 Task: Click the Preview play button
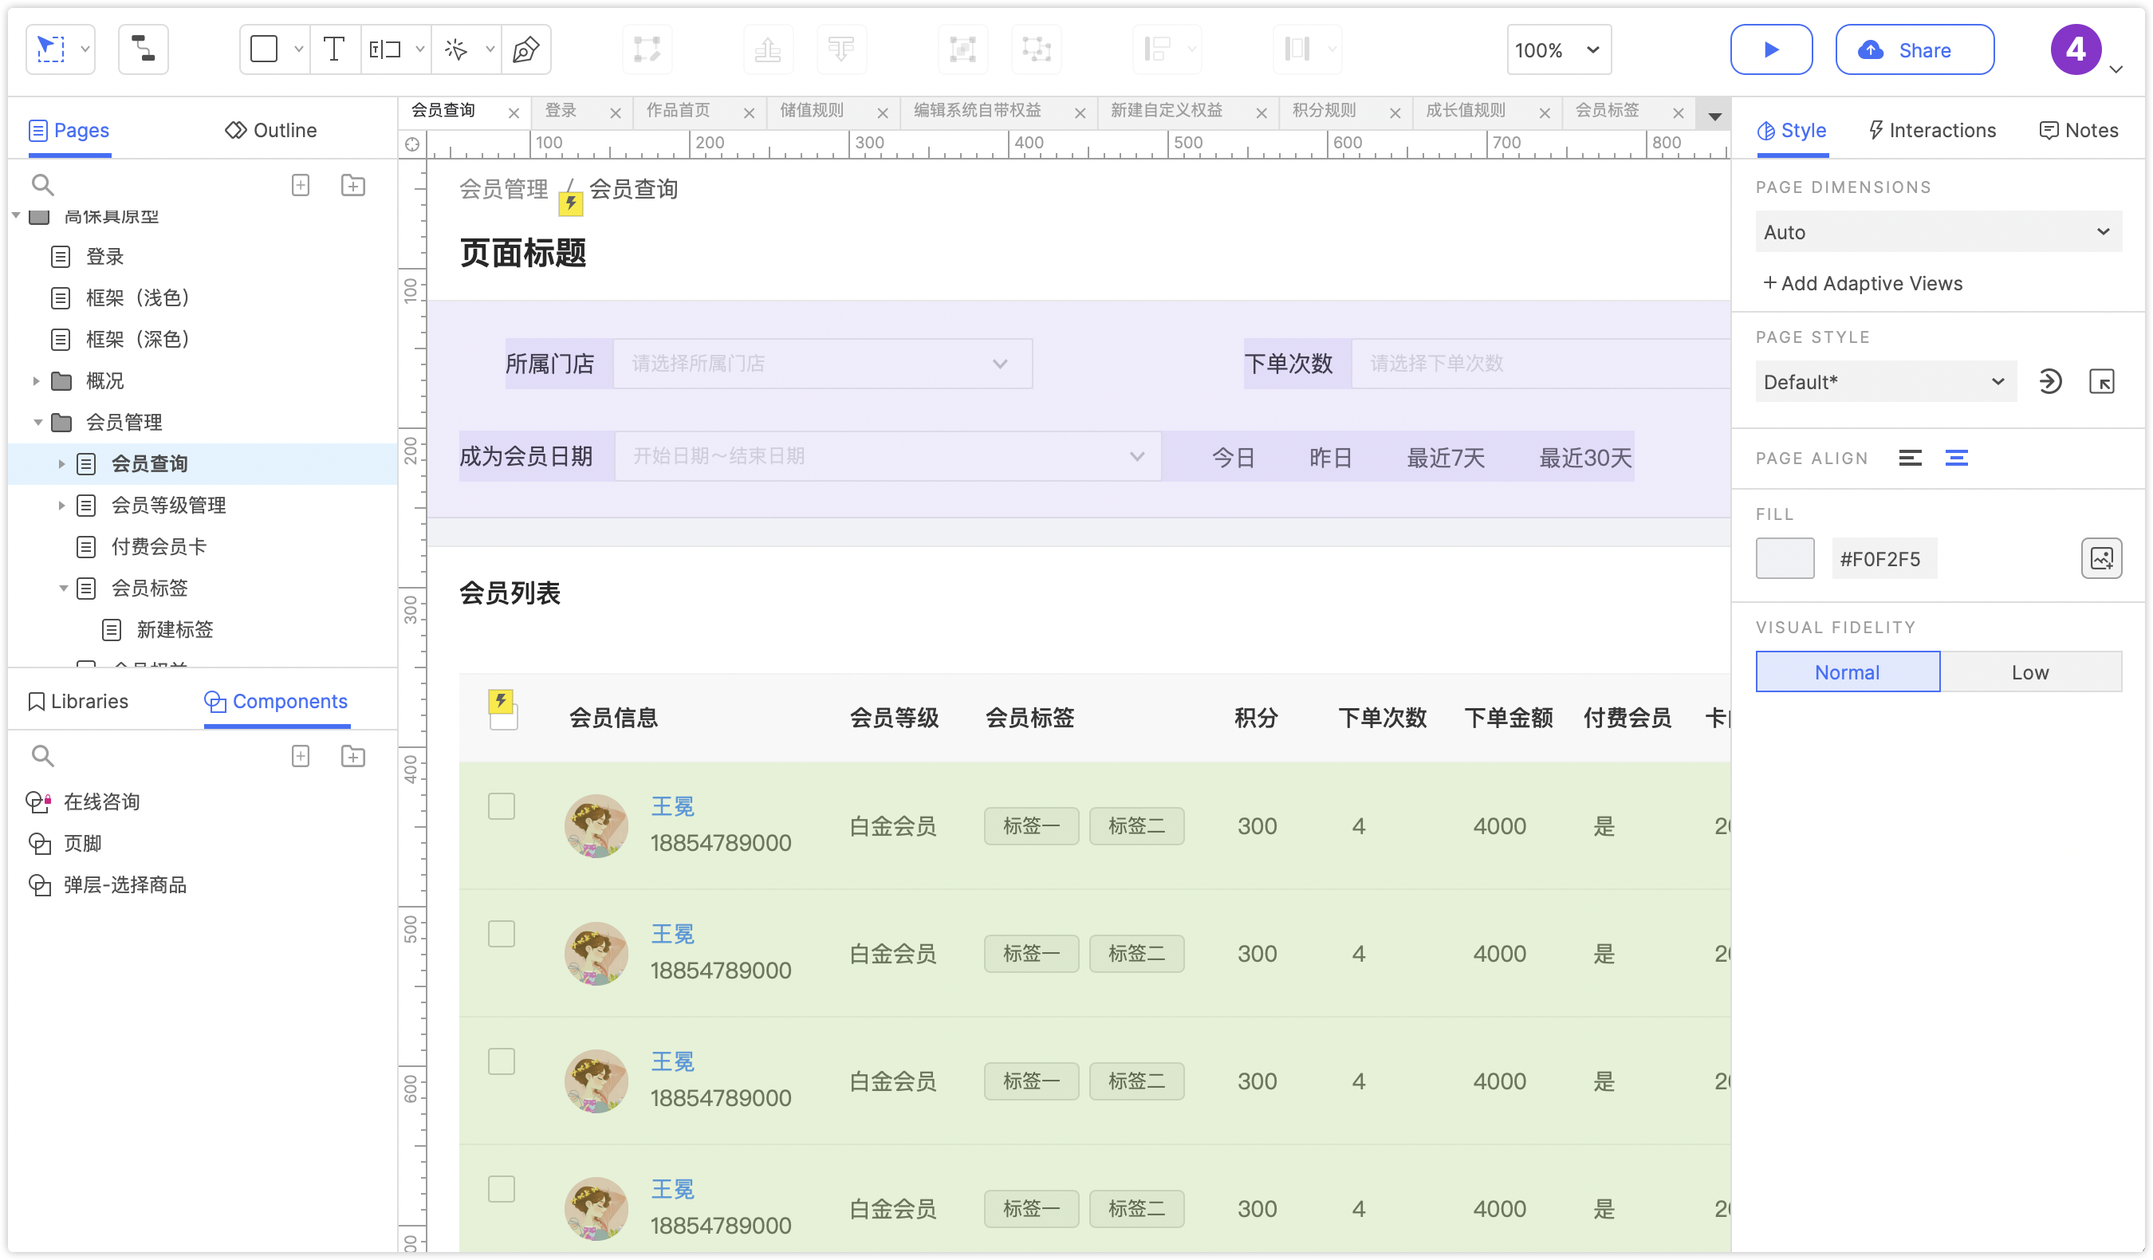click(1770, 49)
